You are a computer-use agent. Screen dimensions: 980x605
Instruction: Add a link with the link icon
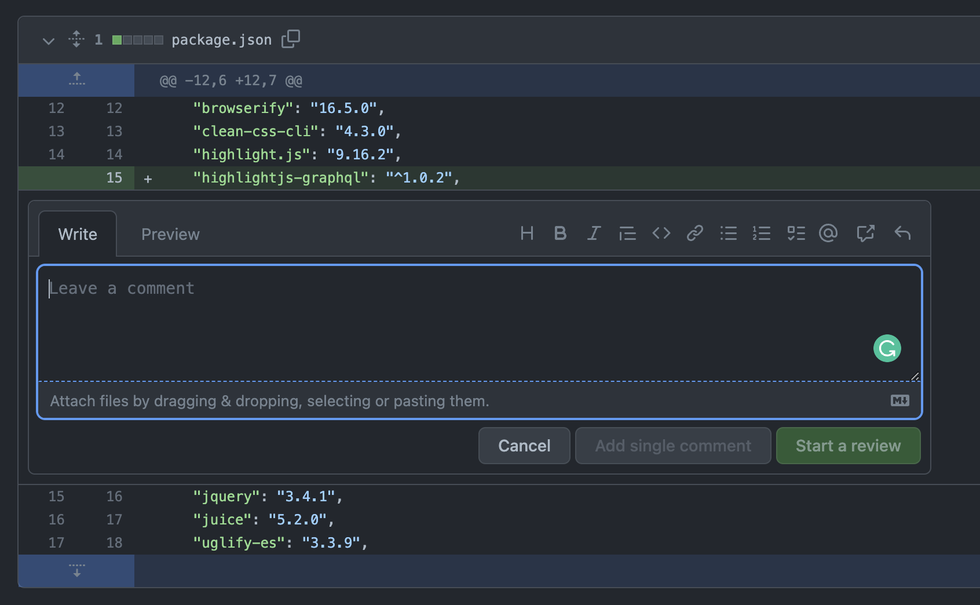click(694, 234)
